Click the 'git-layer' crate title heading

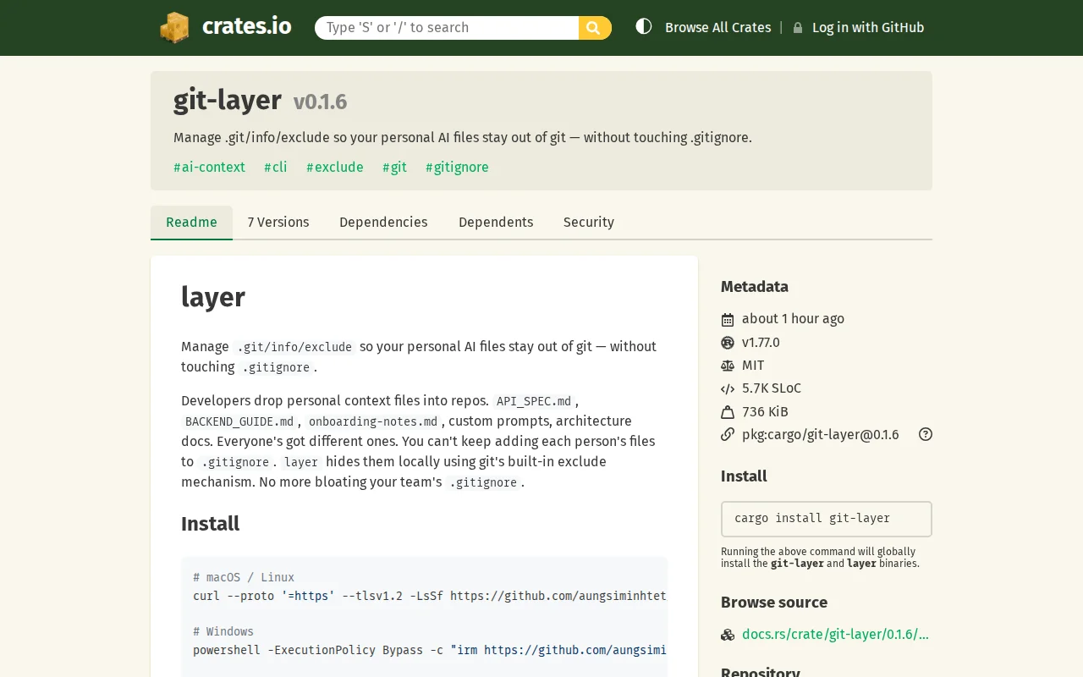click(x=228, y=100)
